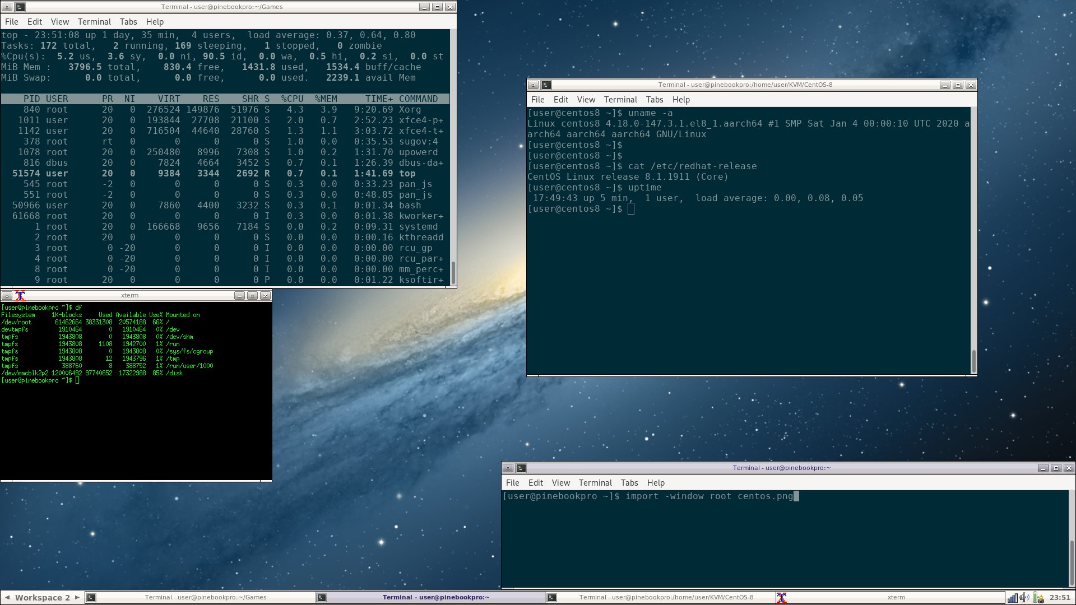Click the terminal icon in the bottom Terminal's taskbar button
Image resolution: width=1076 pixels, height=605 pixels.
click(x=322, y=597)
